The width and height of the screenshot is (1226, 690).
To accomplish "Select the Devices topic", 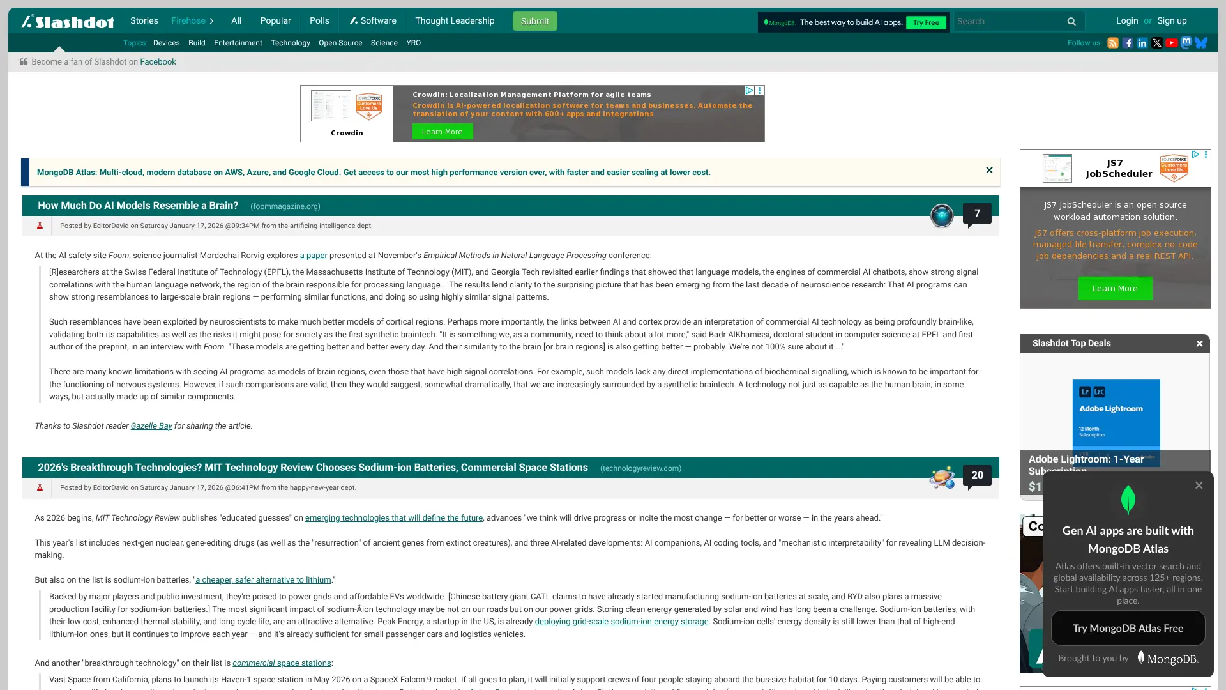I will tap(166, 43).
